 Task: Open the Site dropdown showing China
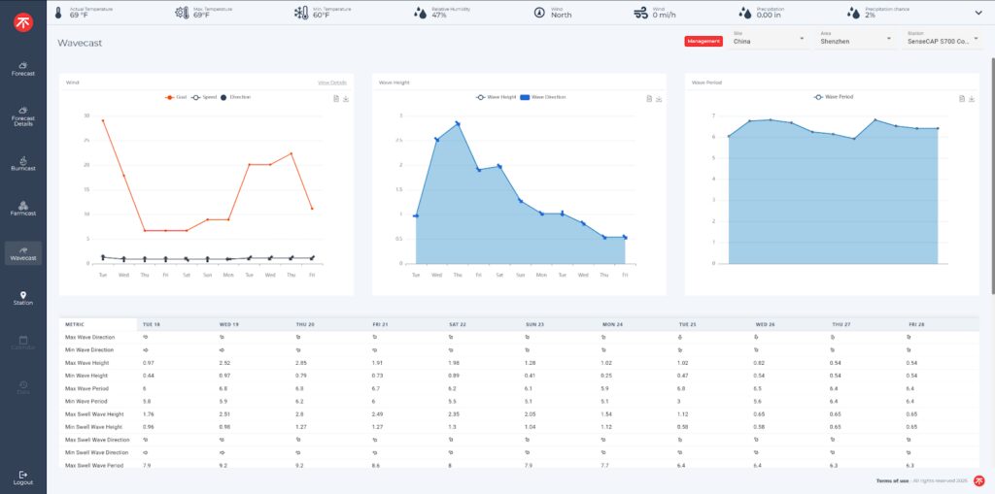[770, 39]
